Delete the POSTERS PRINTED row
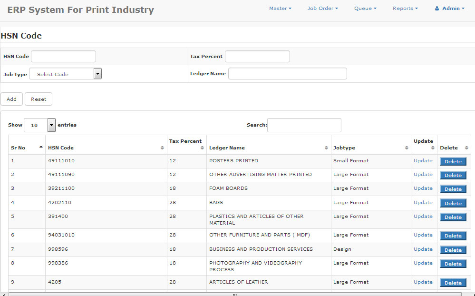475x296 pixels. click(453, 162)
